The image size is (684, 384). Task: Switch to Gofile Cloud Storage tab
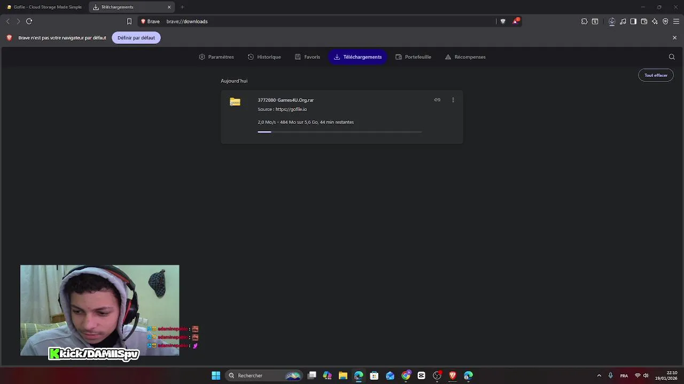[45, 7]
